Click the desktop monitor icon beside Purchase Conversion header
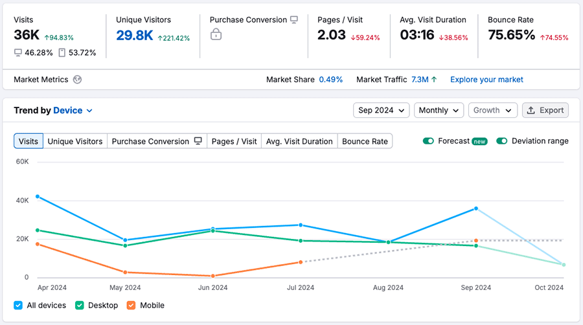 (294, 19)
